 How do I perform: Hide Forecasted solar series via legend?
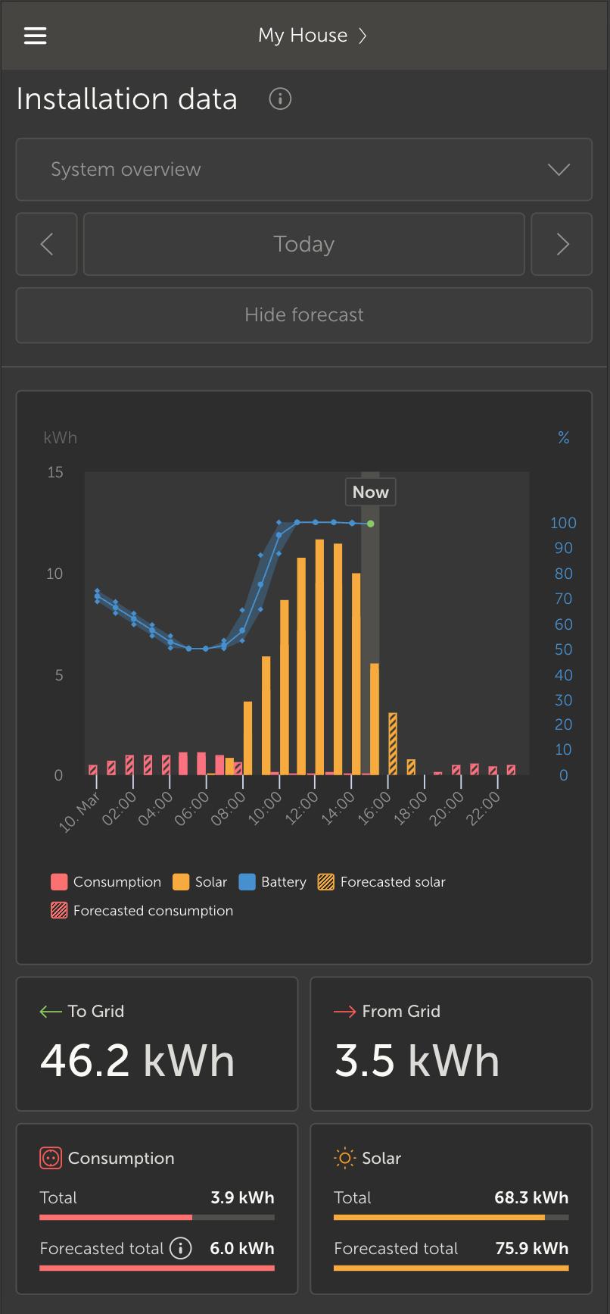tap(383, 882)
